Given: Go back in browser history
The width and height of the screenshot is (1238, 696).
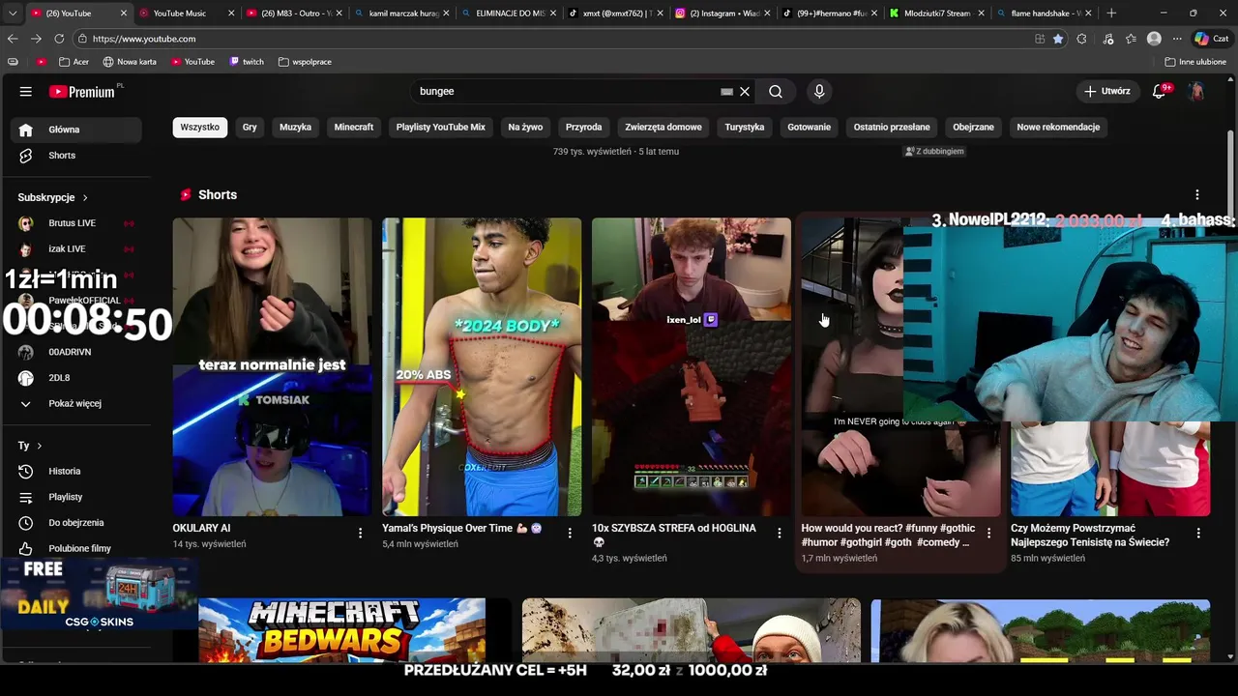Looking at the screenshot, I should pos(13,39).
